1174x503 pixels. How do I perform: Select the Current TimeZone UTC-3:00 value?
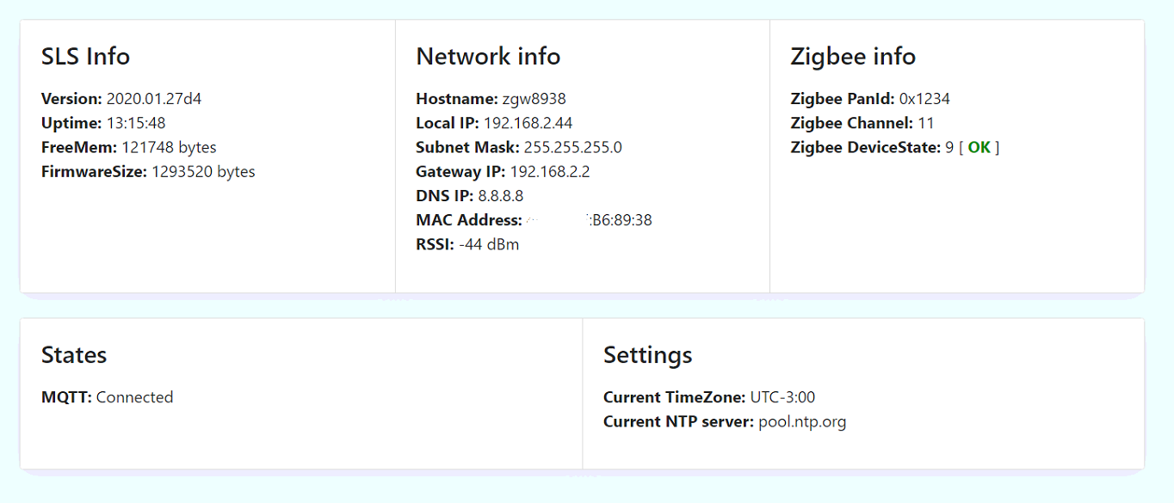782,397
